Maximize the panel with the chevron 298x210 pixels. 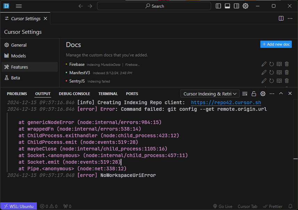tap(281, 94)
